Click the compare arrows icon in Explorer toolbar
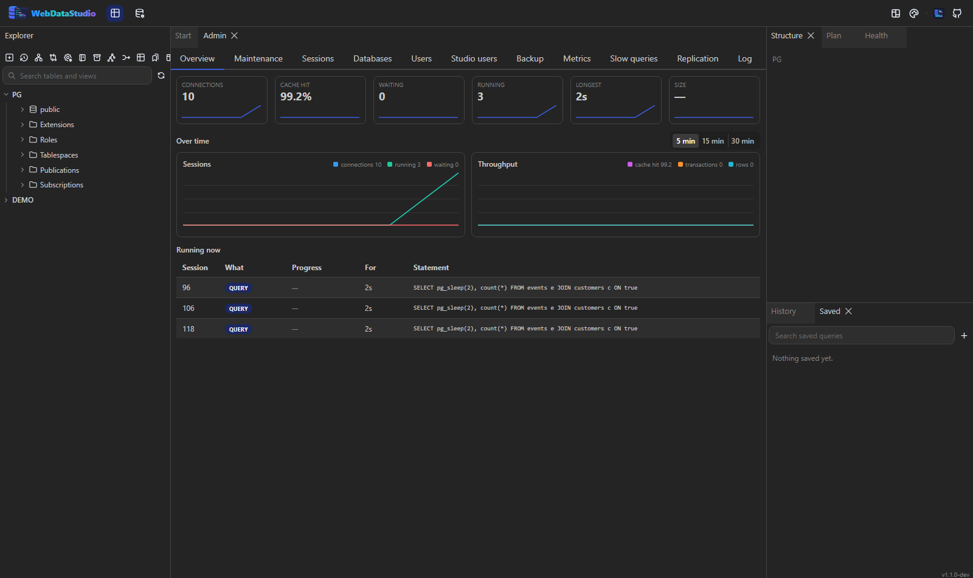Screen dimensions: 973x578 point(53,58)
